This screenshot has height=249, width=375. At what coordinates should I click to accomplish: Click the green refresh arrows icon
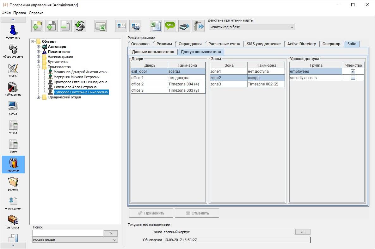pos(80,26)
